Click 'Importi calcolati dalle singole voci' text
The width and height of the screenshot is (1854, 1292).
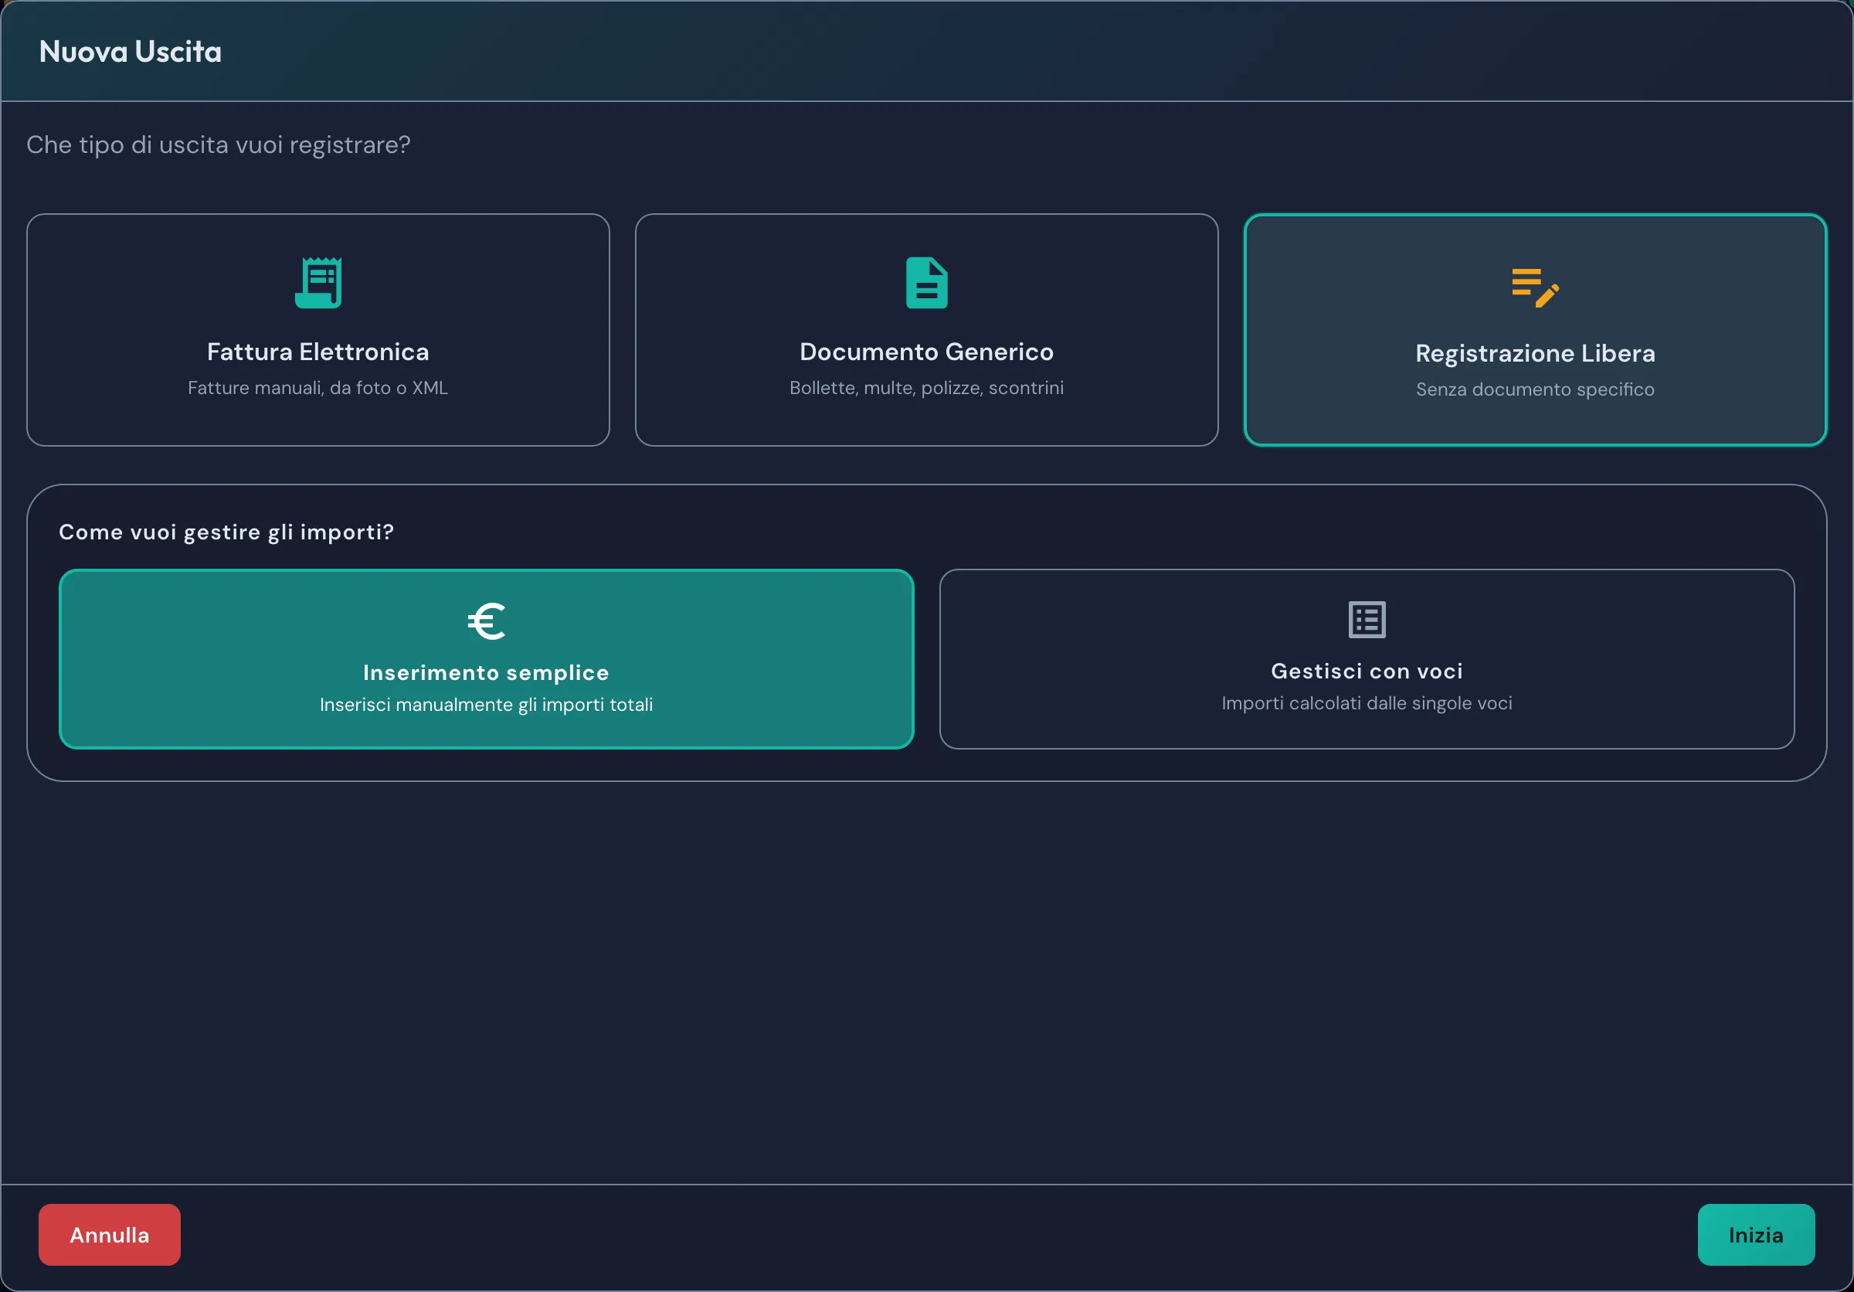click(x=1367, y=703)
